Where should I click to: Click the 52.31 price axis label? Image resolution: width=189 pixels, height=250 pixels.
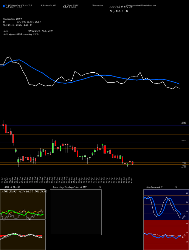(x=184, y=141)
